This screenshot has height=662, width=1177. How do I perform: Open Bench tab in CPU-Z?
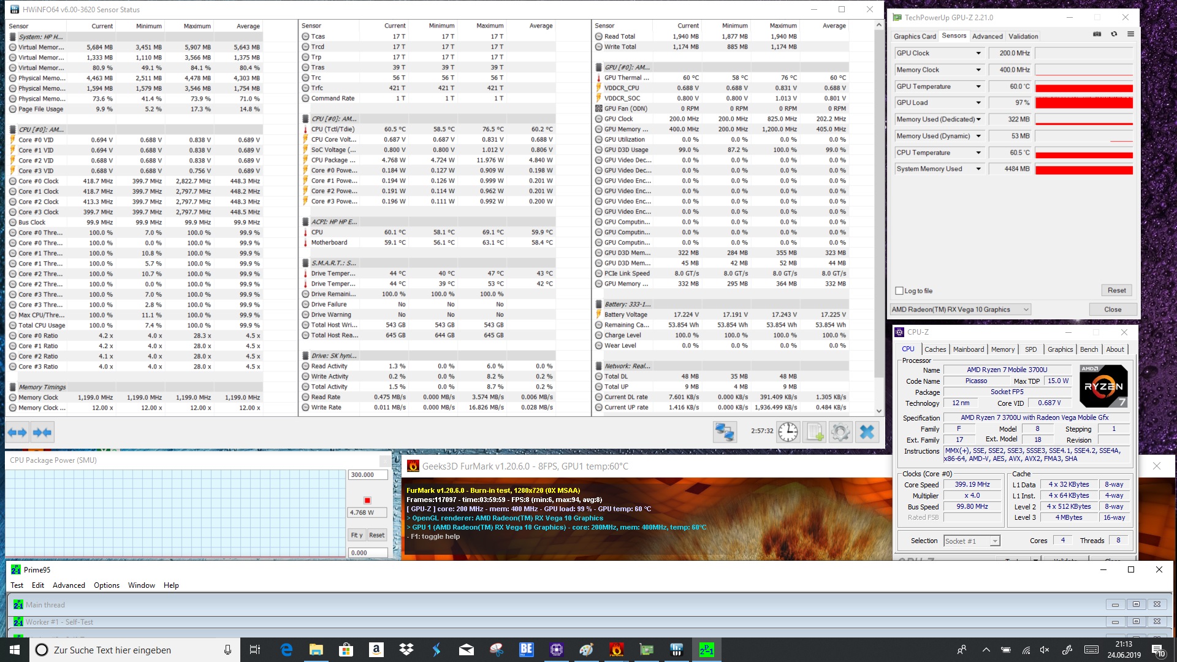[x=1089, y=349]
